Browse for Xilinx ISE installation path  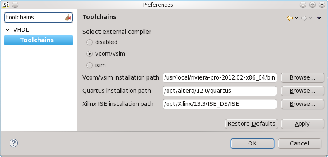(302, 104)
